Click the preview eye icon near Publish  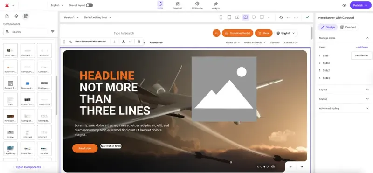coord(344,5)
